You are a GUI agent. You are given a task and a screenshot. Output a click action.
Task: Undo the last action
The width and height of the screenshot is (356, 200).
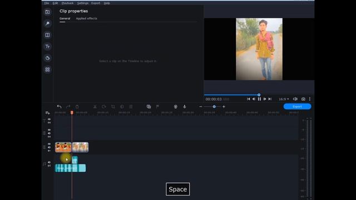[x=60, y=107]
